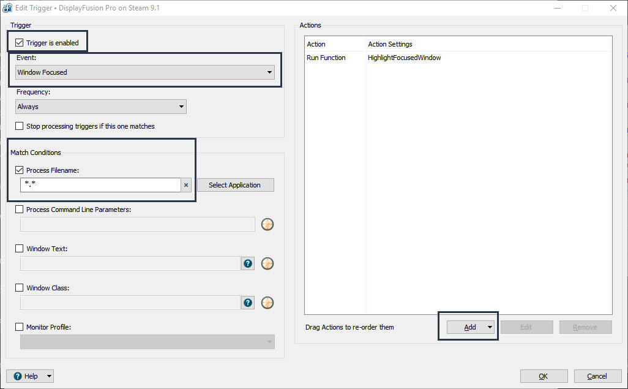Expand the Help button dropdown arrow
This screenshot has height=389, width=628.
(49, 376)
